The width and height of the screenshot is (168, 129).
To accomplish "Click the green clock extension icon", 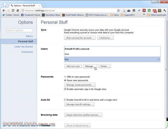I will 134,10.
